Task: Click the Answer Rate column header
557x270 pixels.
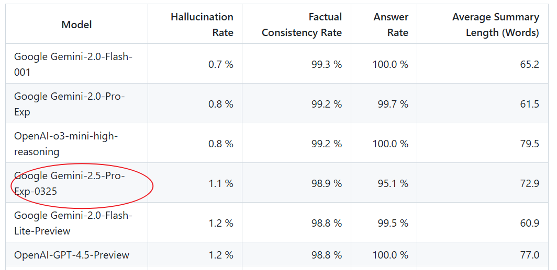Action: point(384,25)
